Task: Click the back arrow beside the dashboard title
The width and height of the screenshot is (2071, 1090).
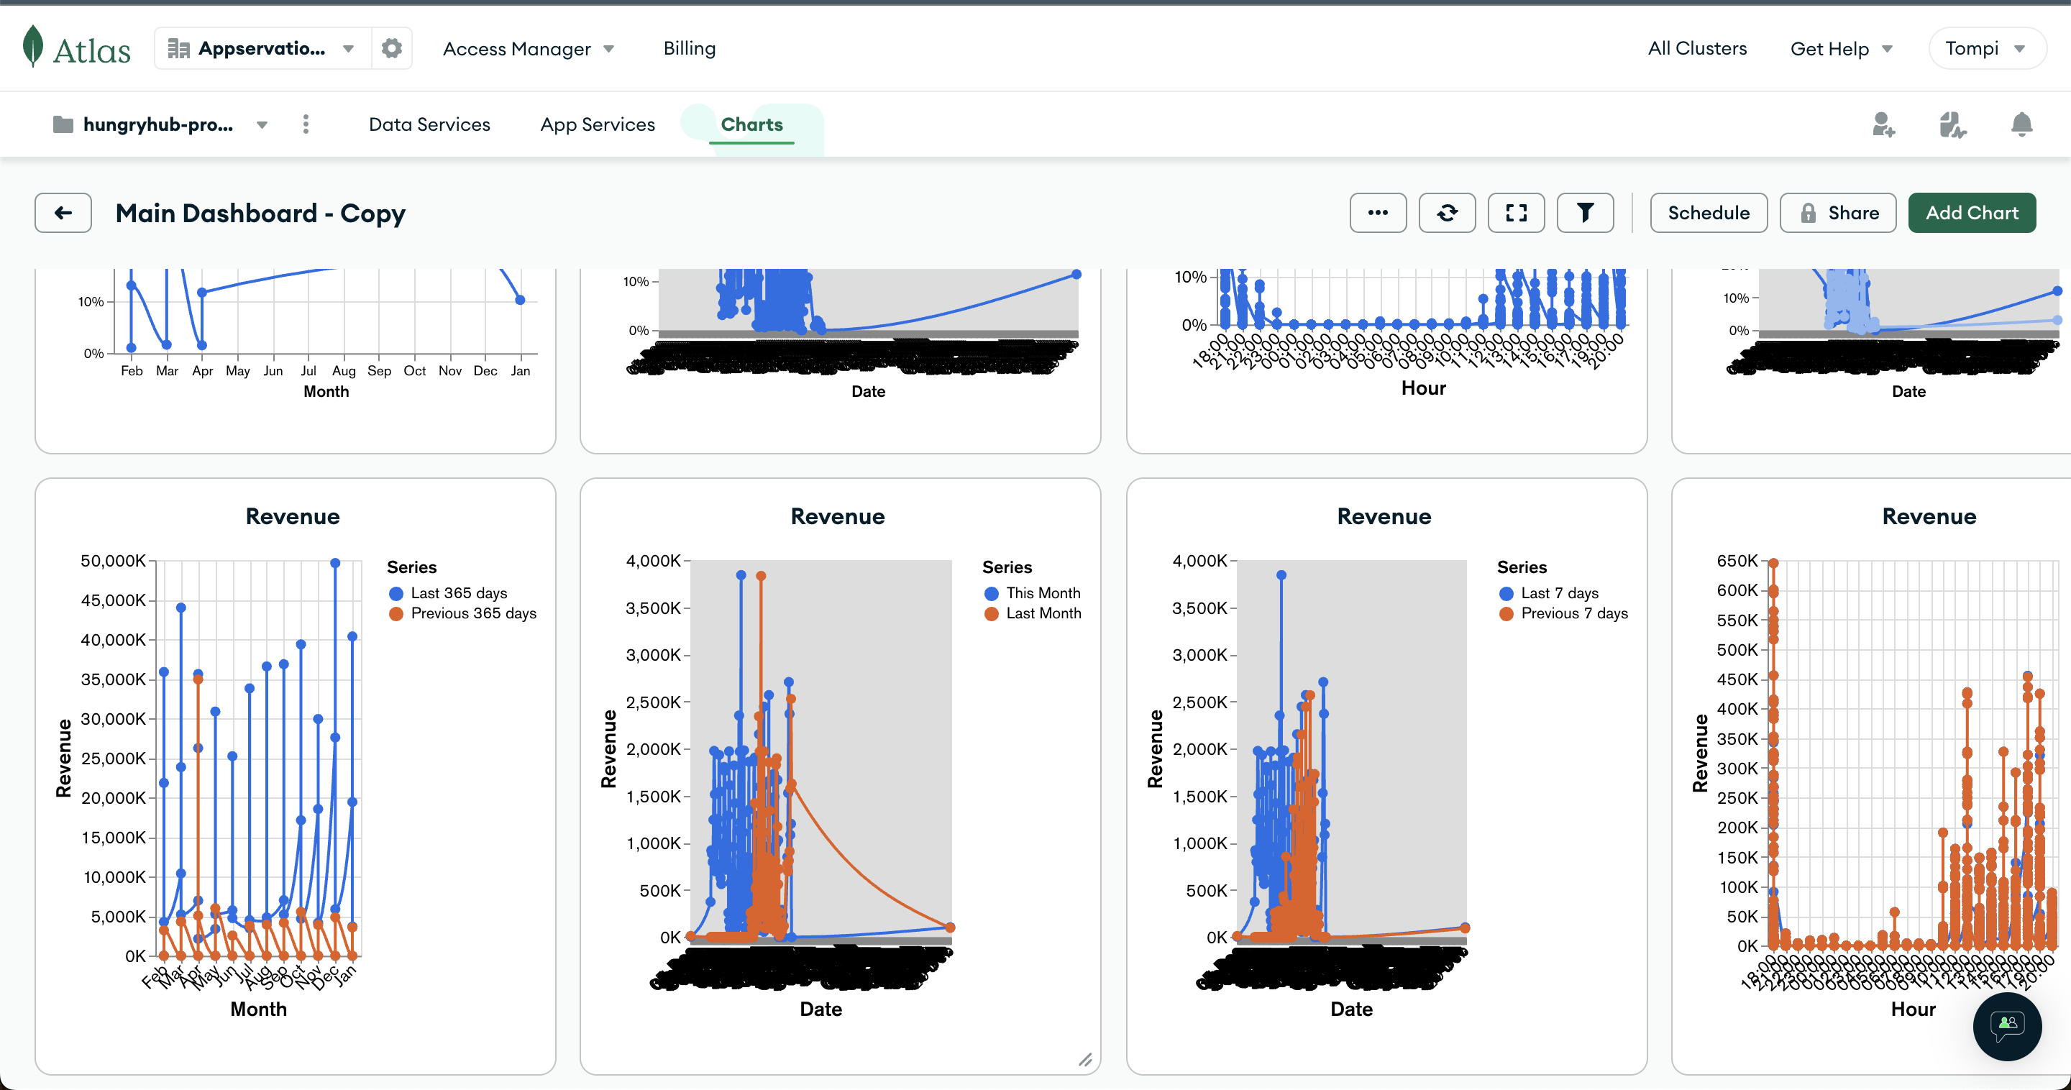Action: point(63,213)
